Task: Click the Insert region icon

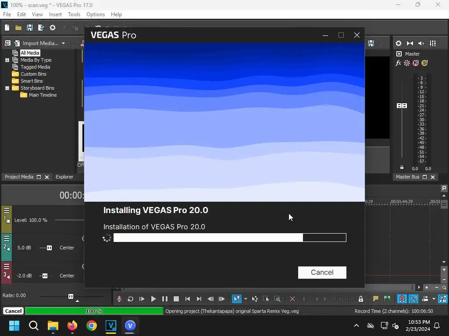Action: click(387, 299)
